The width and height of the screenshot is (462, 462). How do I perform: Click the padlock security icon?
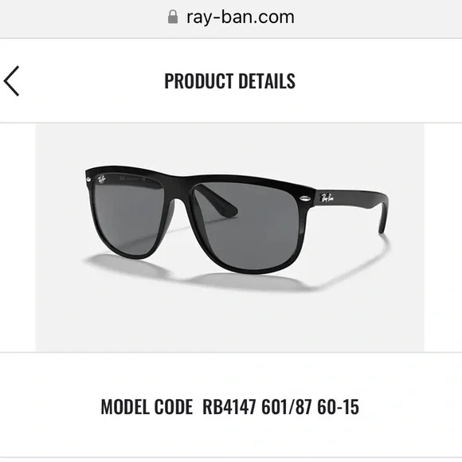pos(173,17)
